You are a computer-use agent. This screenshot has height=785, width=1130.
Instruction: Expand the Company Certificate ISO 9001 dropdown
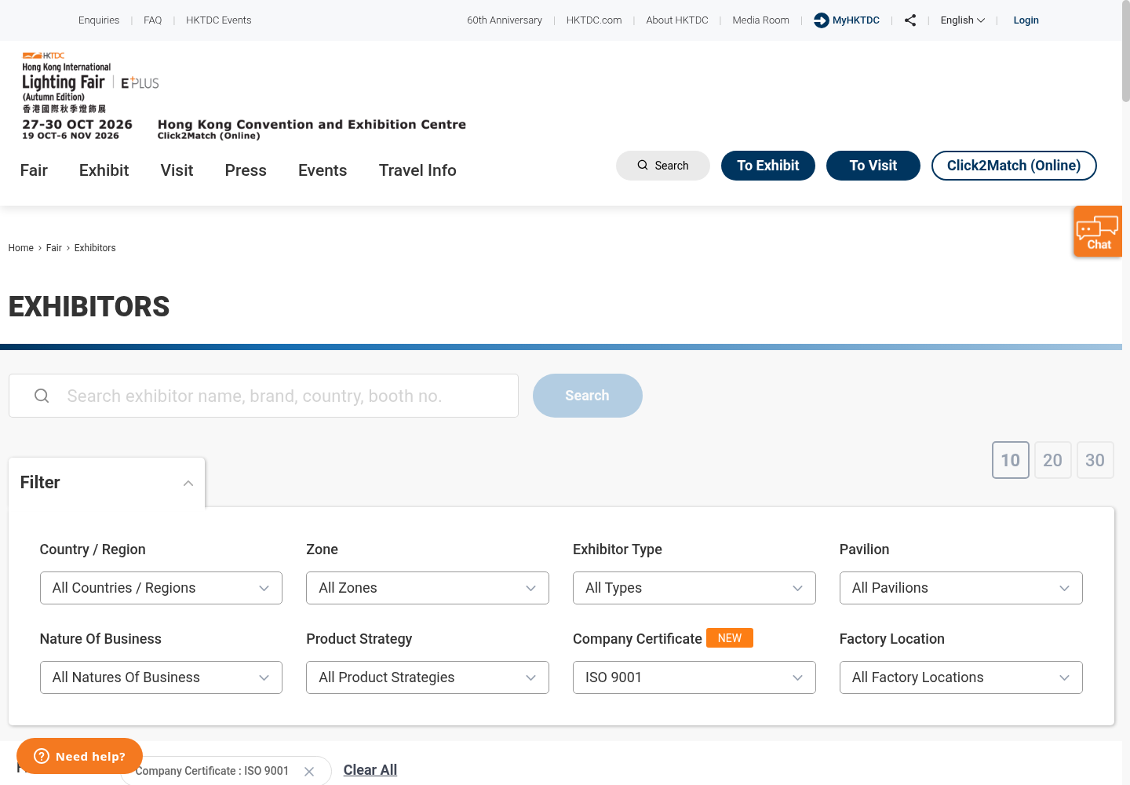[x=694, y=677]
